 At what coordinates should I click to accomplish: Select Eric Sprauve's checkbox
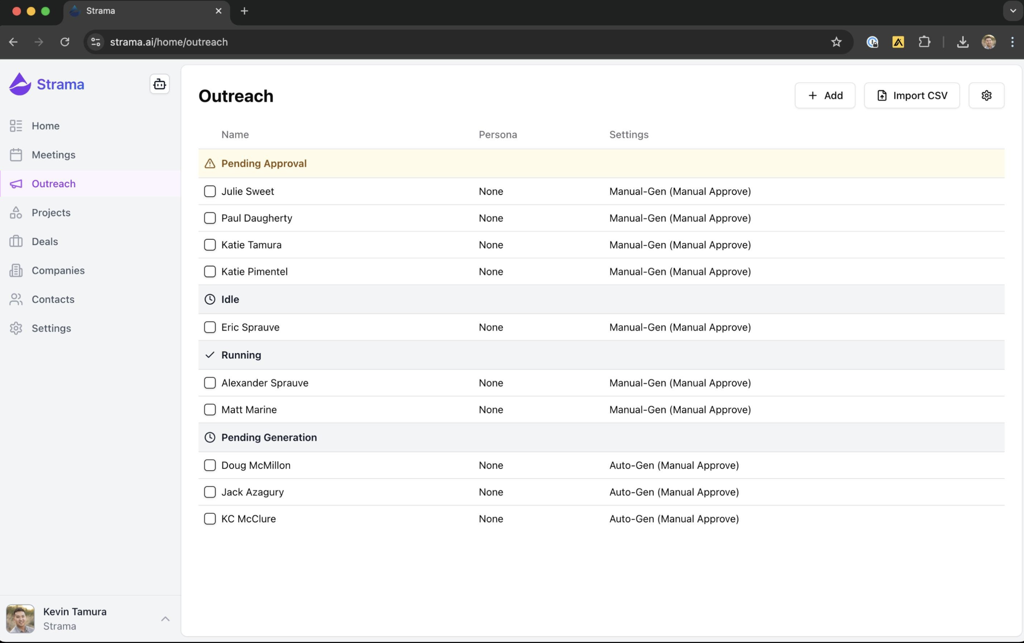(210, 327)
